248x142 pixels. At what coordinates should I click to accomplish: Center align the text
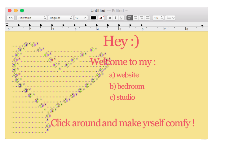pos(135,18)
